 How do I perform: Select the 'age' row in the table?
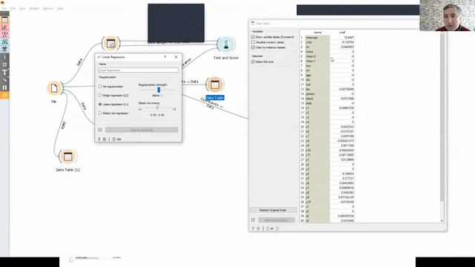pyautogui.click(x=327, y=75)
